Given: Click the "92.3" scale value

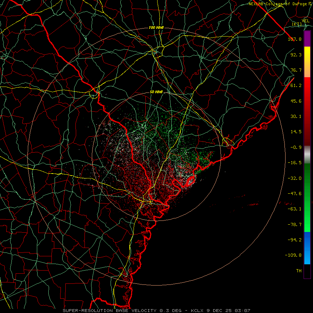Looking at the screenshot, I should click(296, 55).
